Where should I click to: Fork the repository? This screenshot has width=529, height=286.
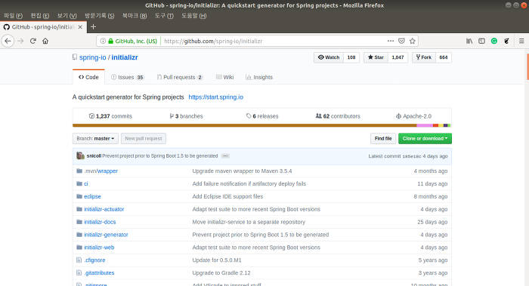point(424,57)
